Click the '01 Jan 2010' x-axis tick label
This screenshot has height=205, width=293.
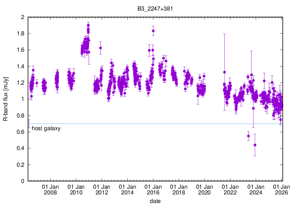point(76,189)
